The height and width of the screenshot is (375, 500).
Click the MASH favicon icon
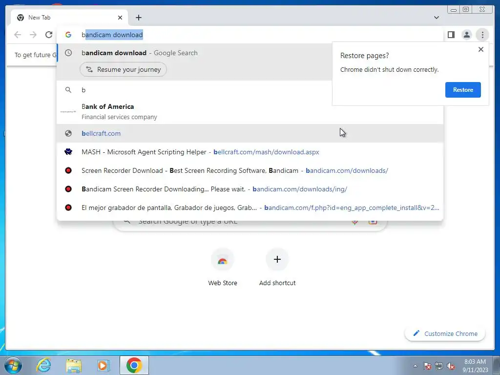pyautogui.click(x=68, y=152)
